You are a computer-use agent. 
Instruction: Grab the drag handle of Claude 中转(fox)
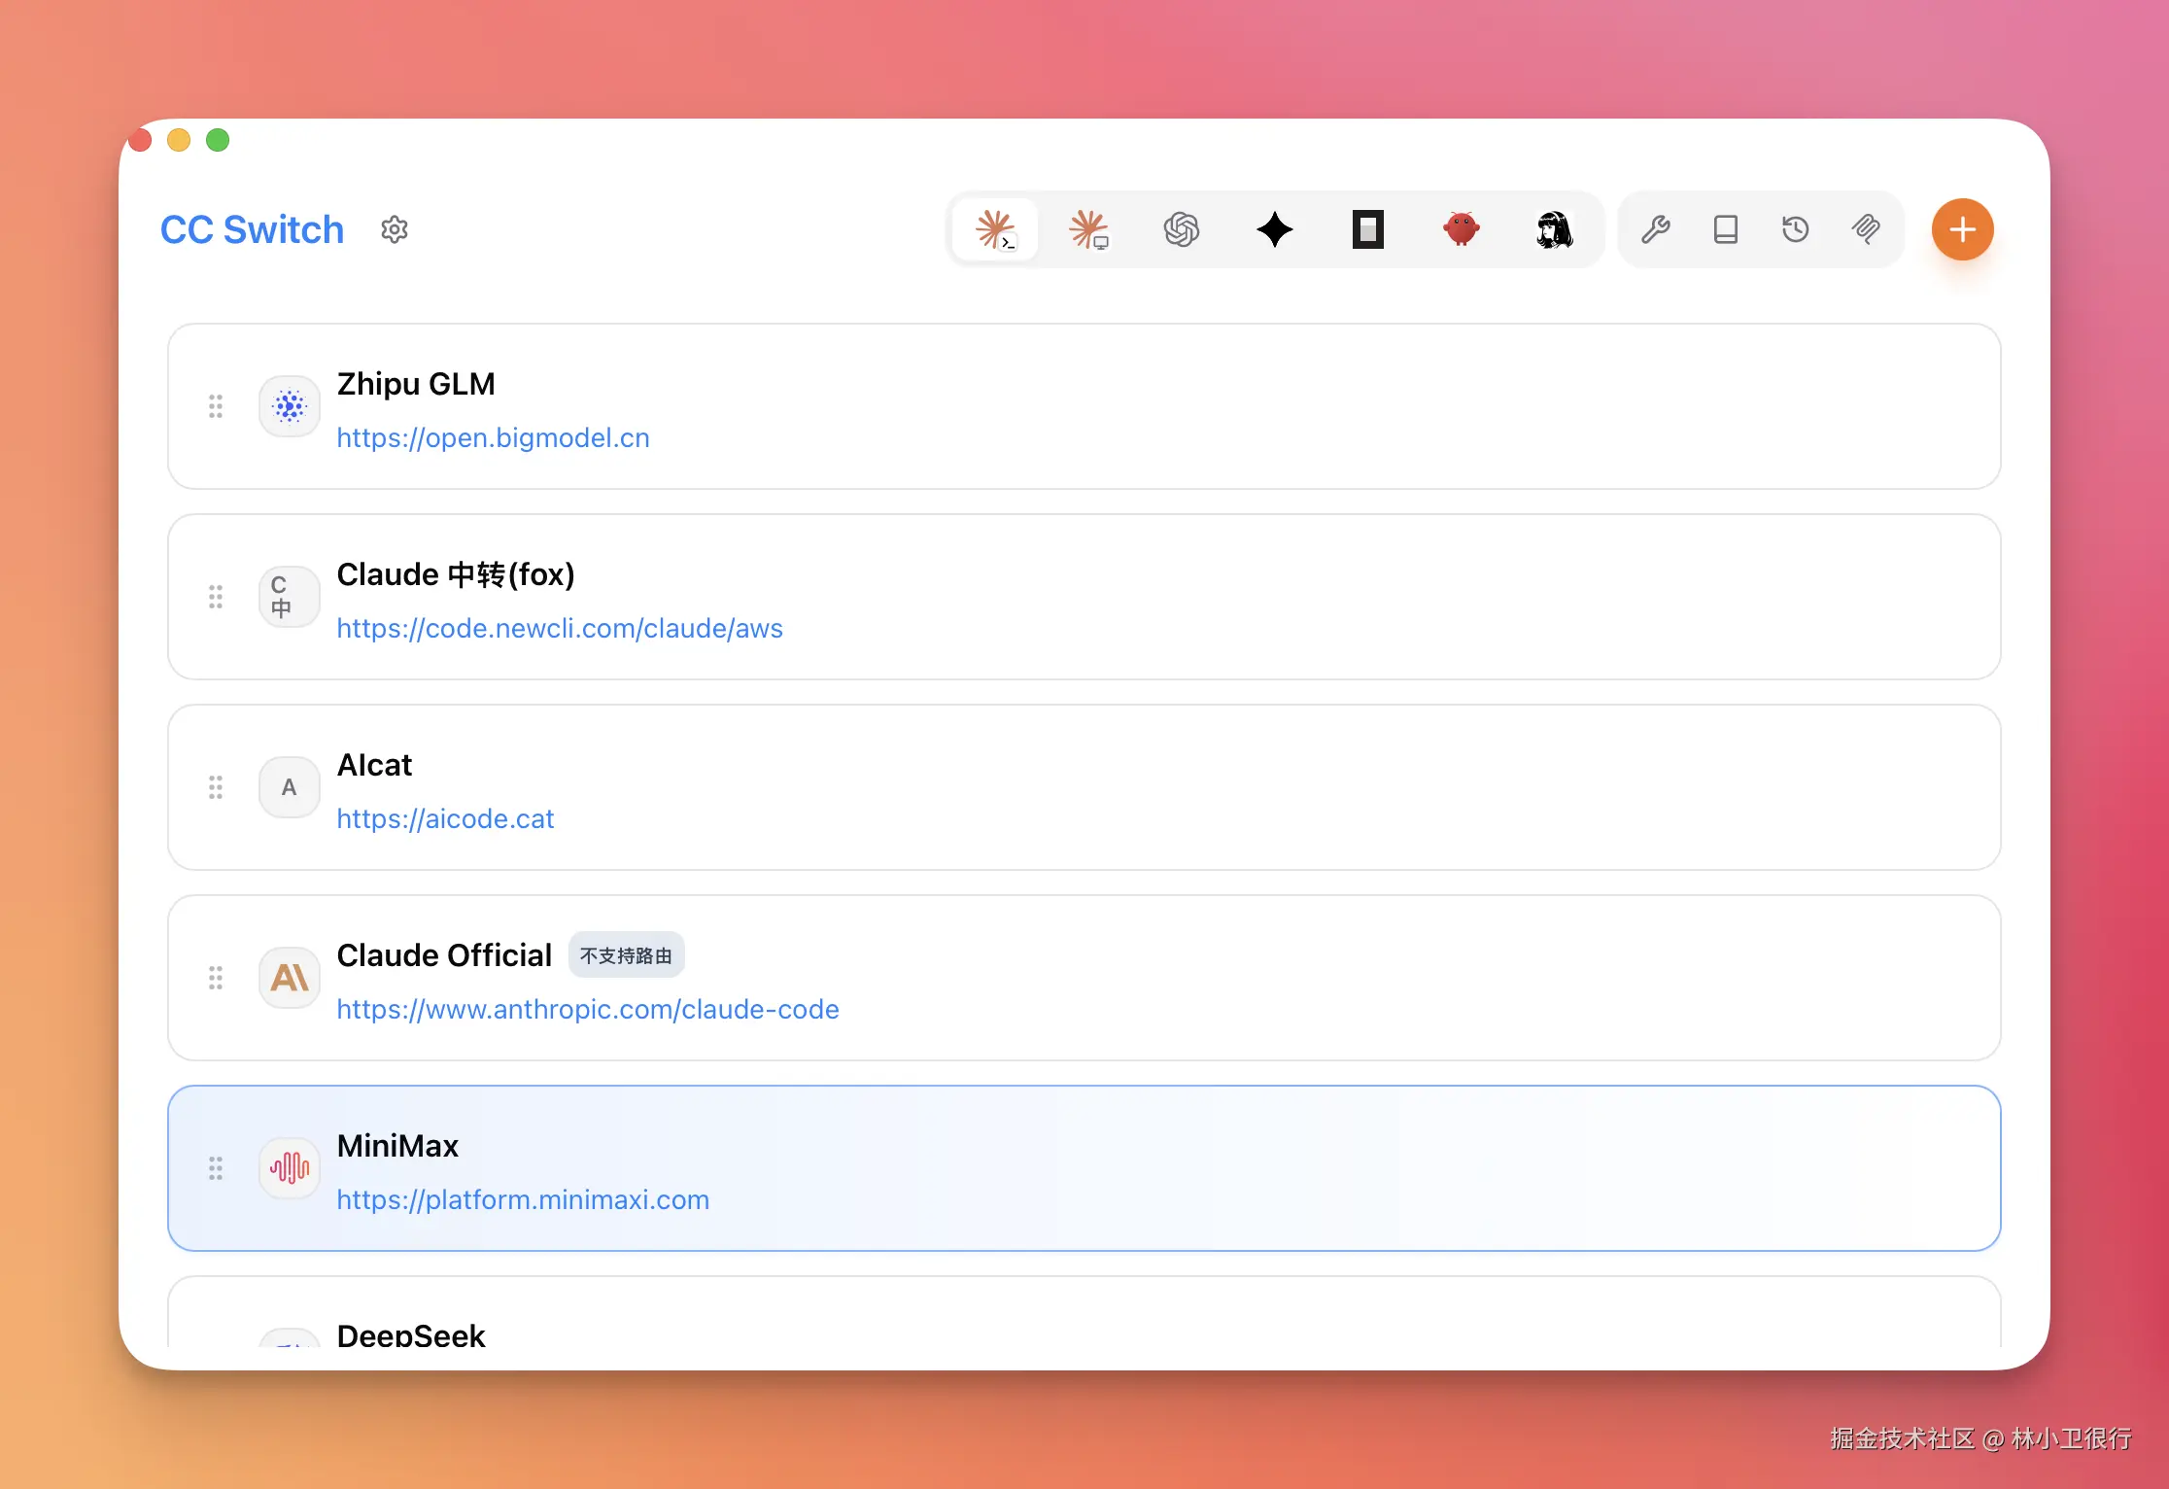tap(216, 597)
